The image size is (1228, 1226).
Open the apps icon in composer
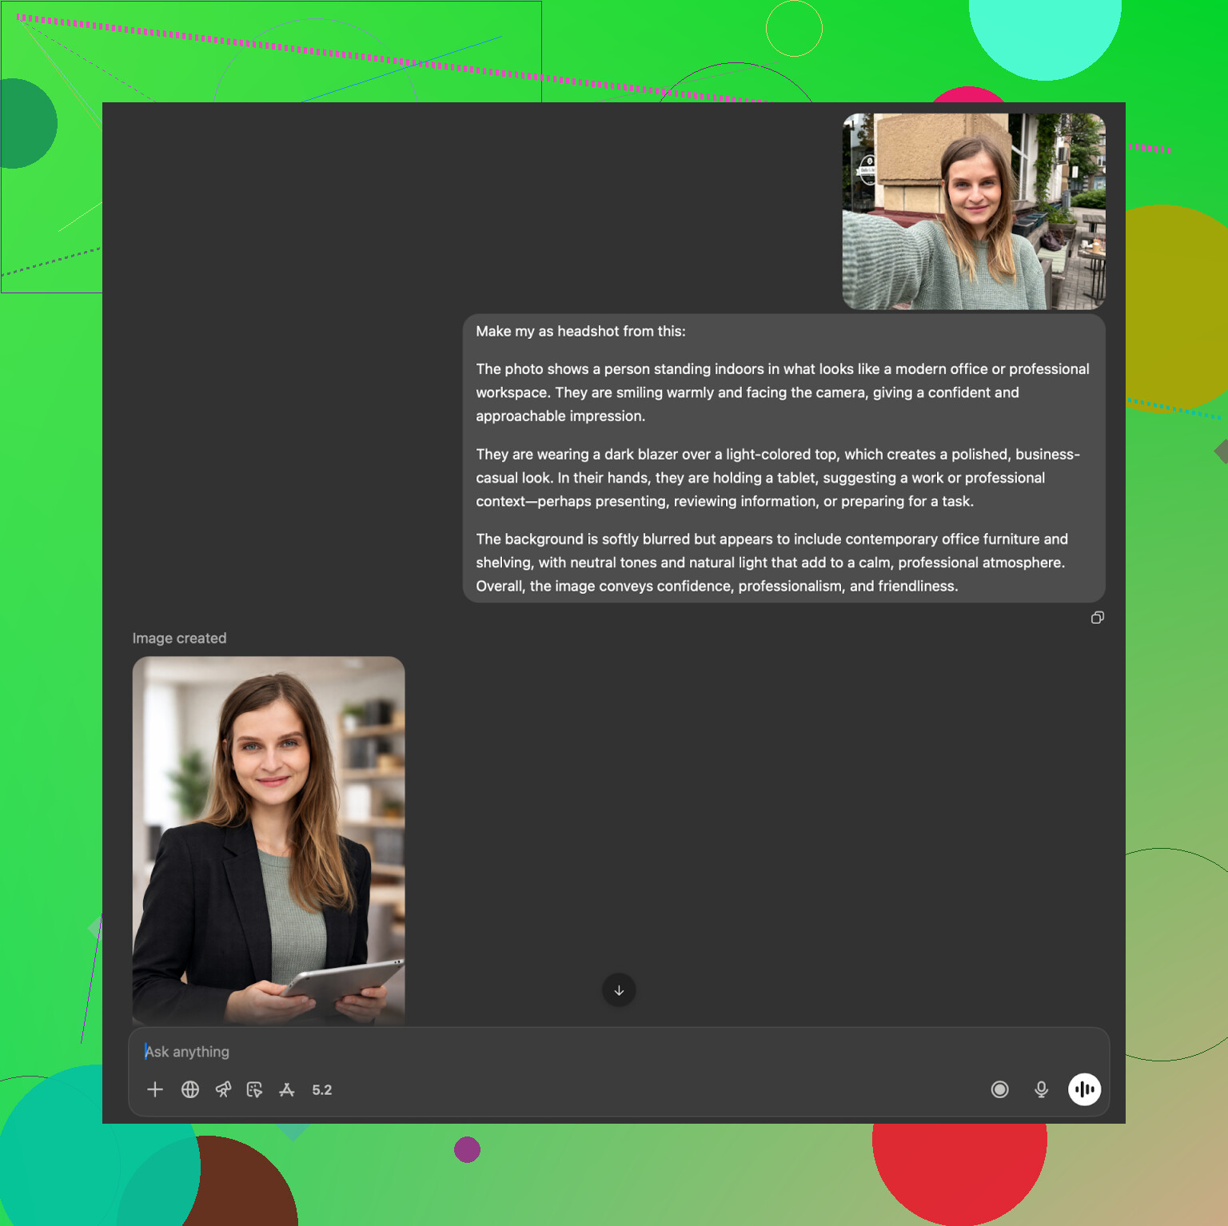point(287,1089)
